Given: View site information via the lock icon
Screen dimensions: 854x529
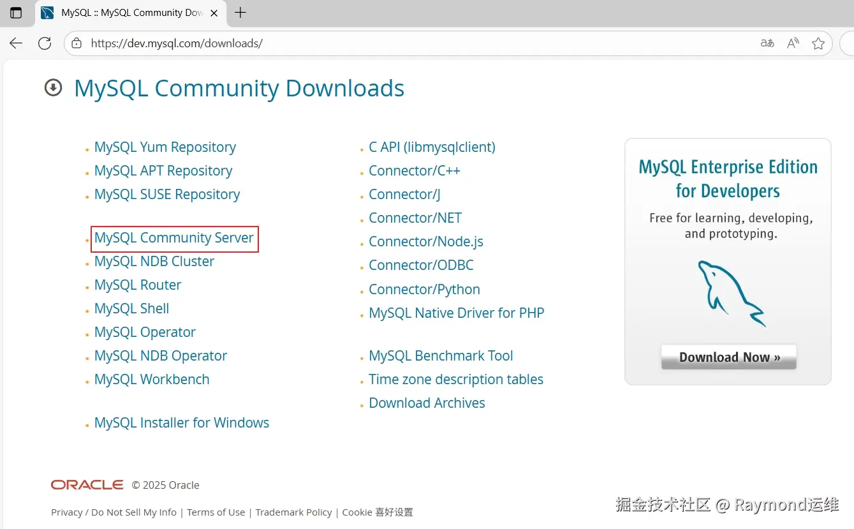Looking at the screenshot, I should tap(77, 43).
